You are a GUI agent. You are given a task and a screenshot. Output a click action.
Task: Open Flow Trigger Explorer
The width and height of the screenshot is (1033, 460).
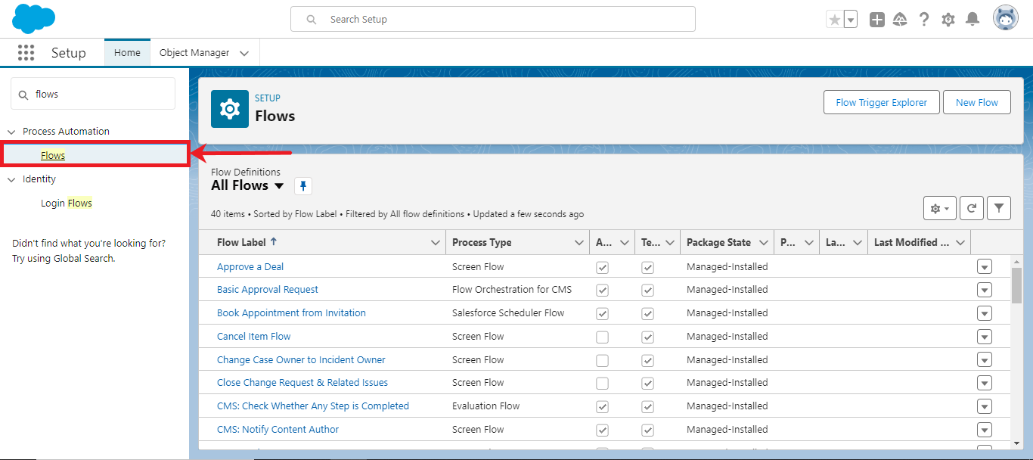[881, 102]
